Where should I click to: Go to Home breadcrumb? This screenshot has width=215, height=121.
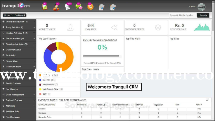[x=7, y=15]
